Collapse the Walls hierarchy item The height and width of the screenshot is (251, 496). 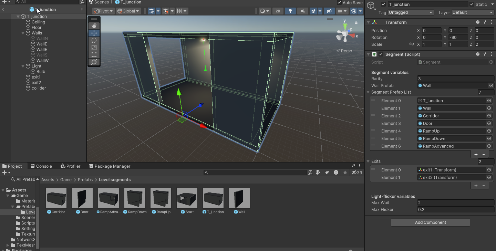click(x=23, y=33)
